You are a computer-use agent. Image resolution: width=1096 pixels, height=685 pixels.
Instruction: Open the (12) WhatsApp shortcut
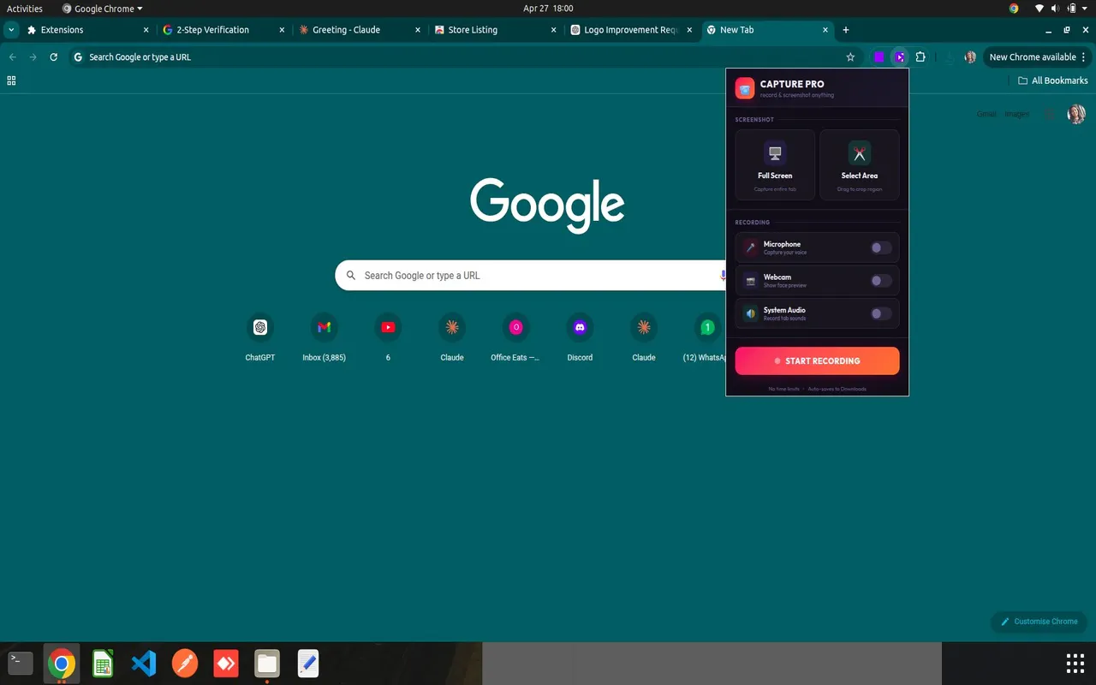pyautogui.click(x=704, y=337)
